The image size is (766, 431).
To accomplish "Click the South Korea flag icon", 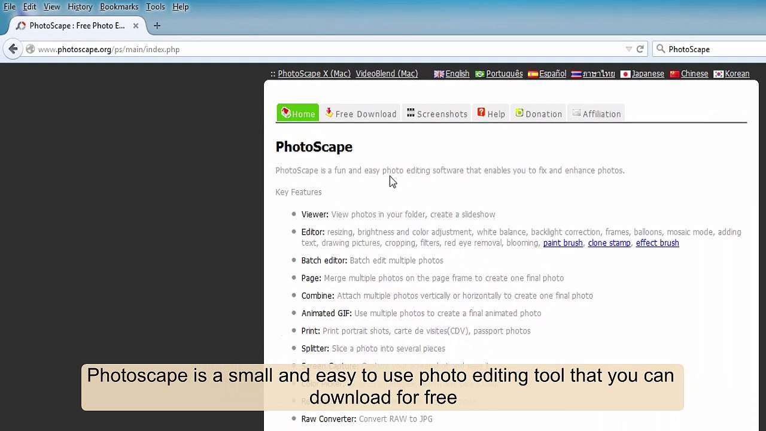I will point(718,74).
